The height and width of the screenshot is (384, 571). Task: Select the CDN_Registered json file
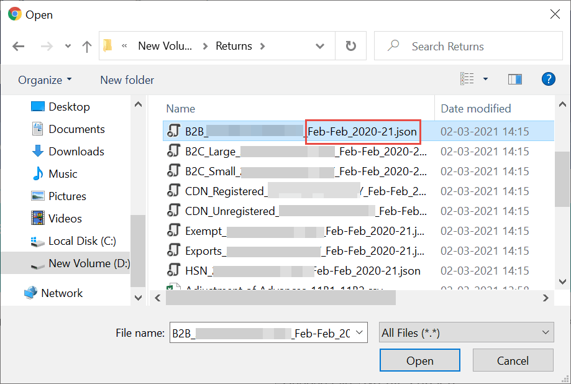coord(359,191)
